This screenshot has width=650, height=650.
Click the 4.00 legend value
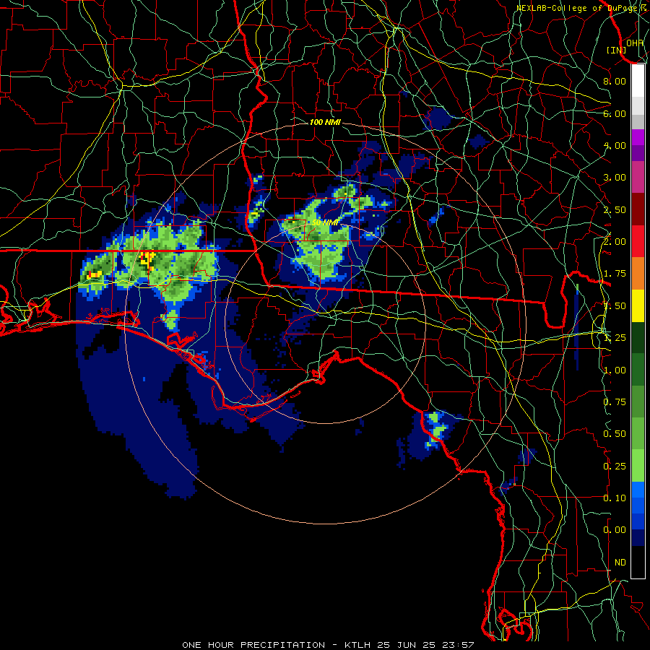click(615, 145)
